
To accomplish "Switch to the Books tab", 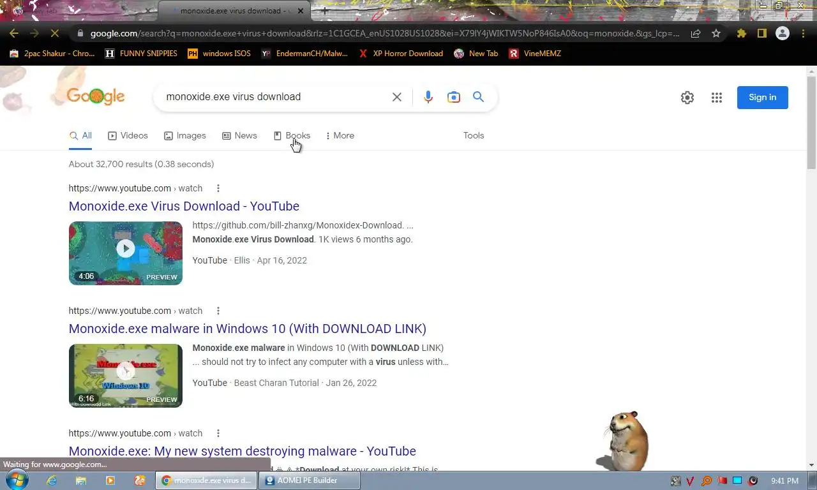I will [x=292, y=135].
